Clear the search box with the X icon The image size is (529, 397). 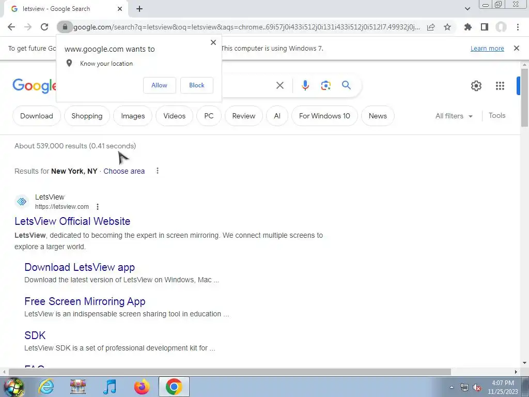click(280, 85)
